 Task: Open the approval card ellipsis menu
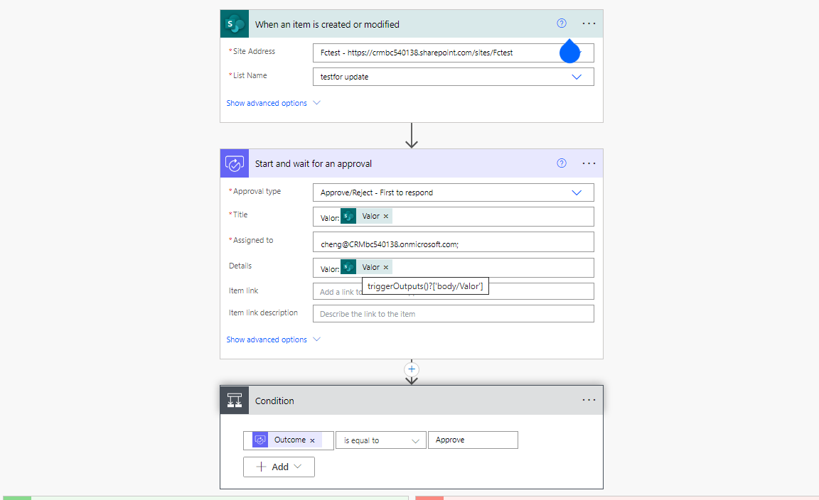(x=589, y=163)
